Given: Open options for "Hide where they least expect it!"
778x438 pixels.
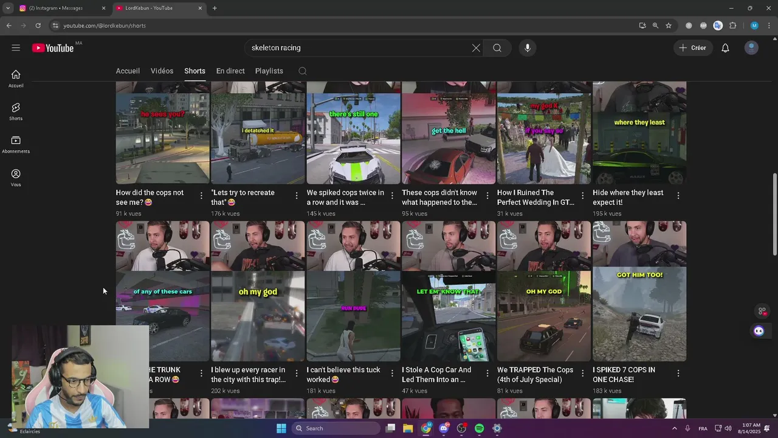Looking at the screenshot, I should (x=678, y=195).
